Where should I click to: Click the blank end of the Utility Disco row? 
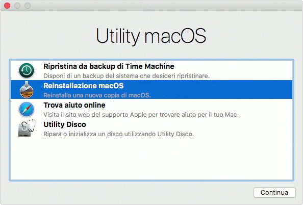tap(243, 129)
